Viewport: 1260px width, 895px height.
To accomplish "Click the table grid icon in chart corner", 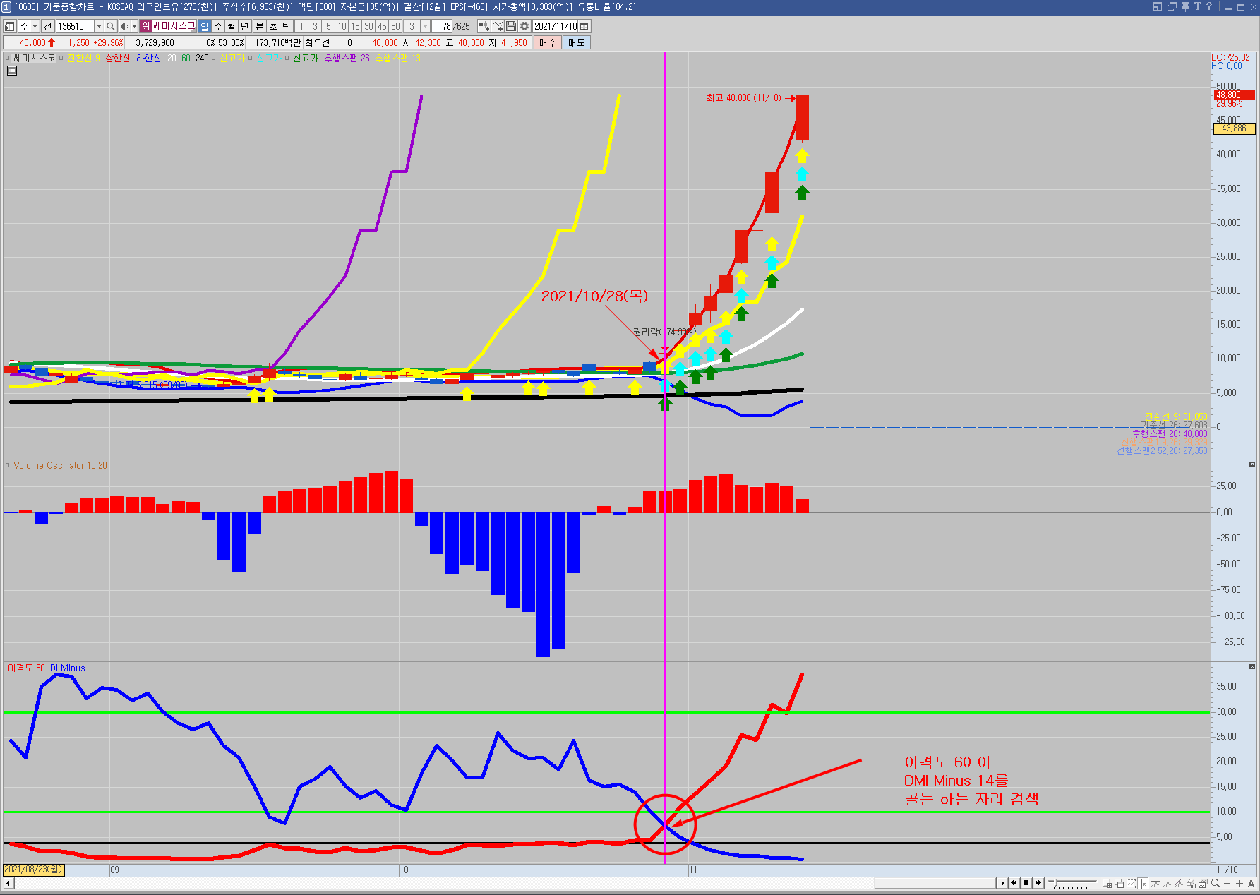I will [x=12, y=71].
